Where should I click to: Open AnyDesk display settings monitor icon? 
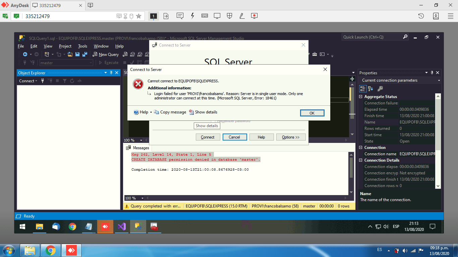217,16
